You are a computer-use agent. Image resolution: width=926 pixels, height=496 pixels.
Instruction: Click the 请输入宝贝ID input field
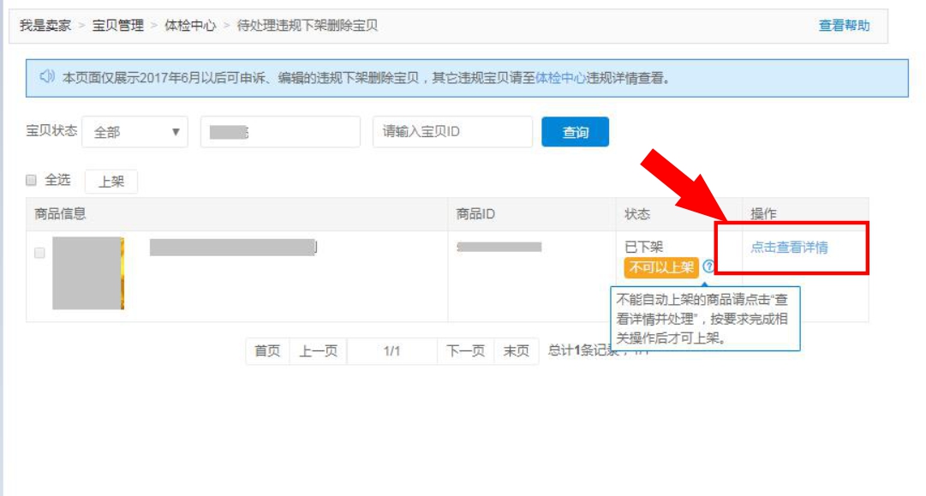[x=452, y=132]
